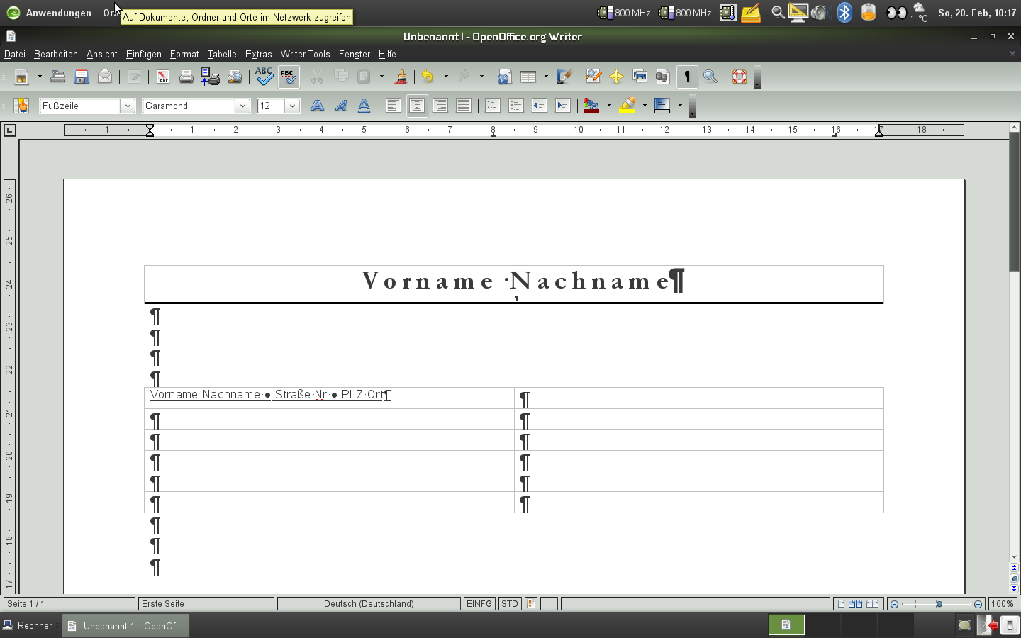Open the Stylist with the styles icon
Image resolution: width=1021 pixels, height=638 pixels.
[x=21, y=105]
